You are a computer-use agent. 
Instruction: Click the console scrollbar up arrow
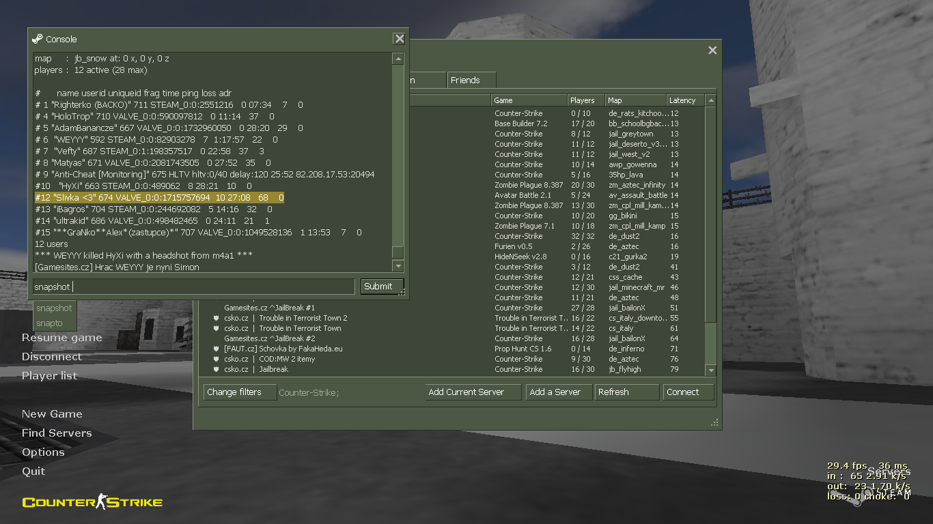(x=398, y=59)
